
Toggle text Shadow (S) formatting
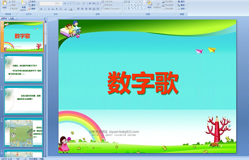point(57,9)
